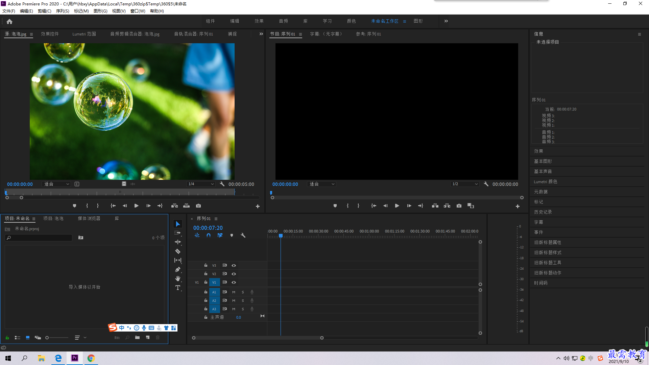
Task: Select the Pen tool
Action: tap(178, 270)
